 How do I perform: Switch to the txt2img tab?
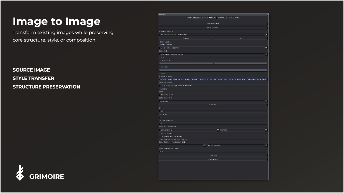click(189, 18)
